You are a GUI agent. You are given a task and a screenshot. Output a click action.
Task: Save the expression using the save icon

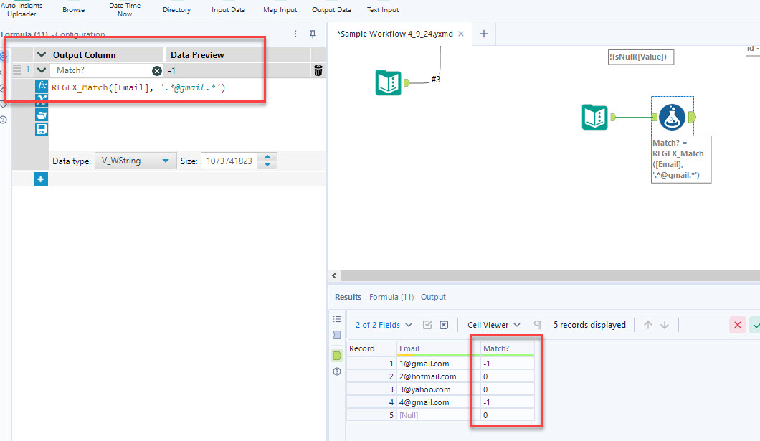(42, 129)
